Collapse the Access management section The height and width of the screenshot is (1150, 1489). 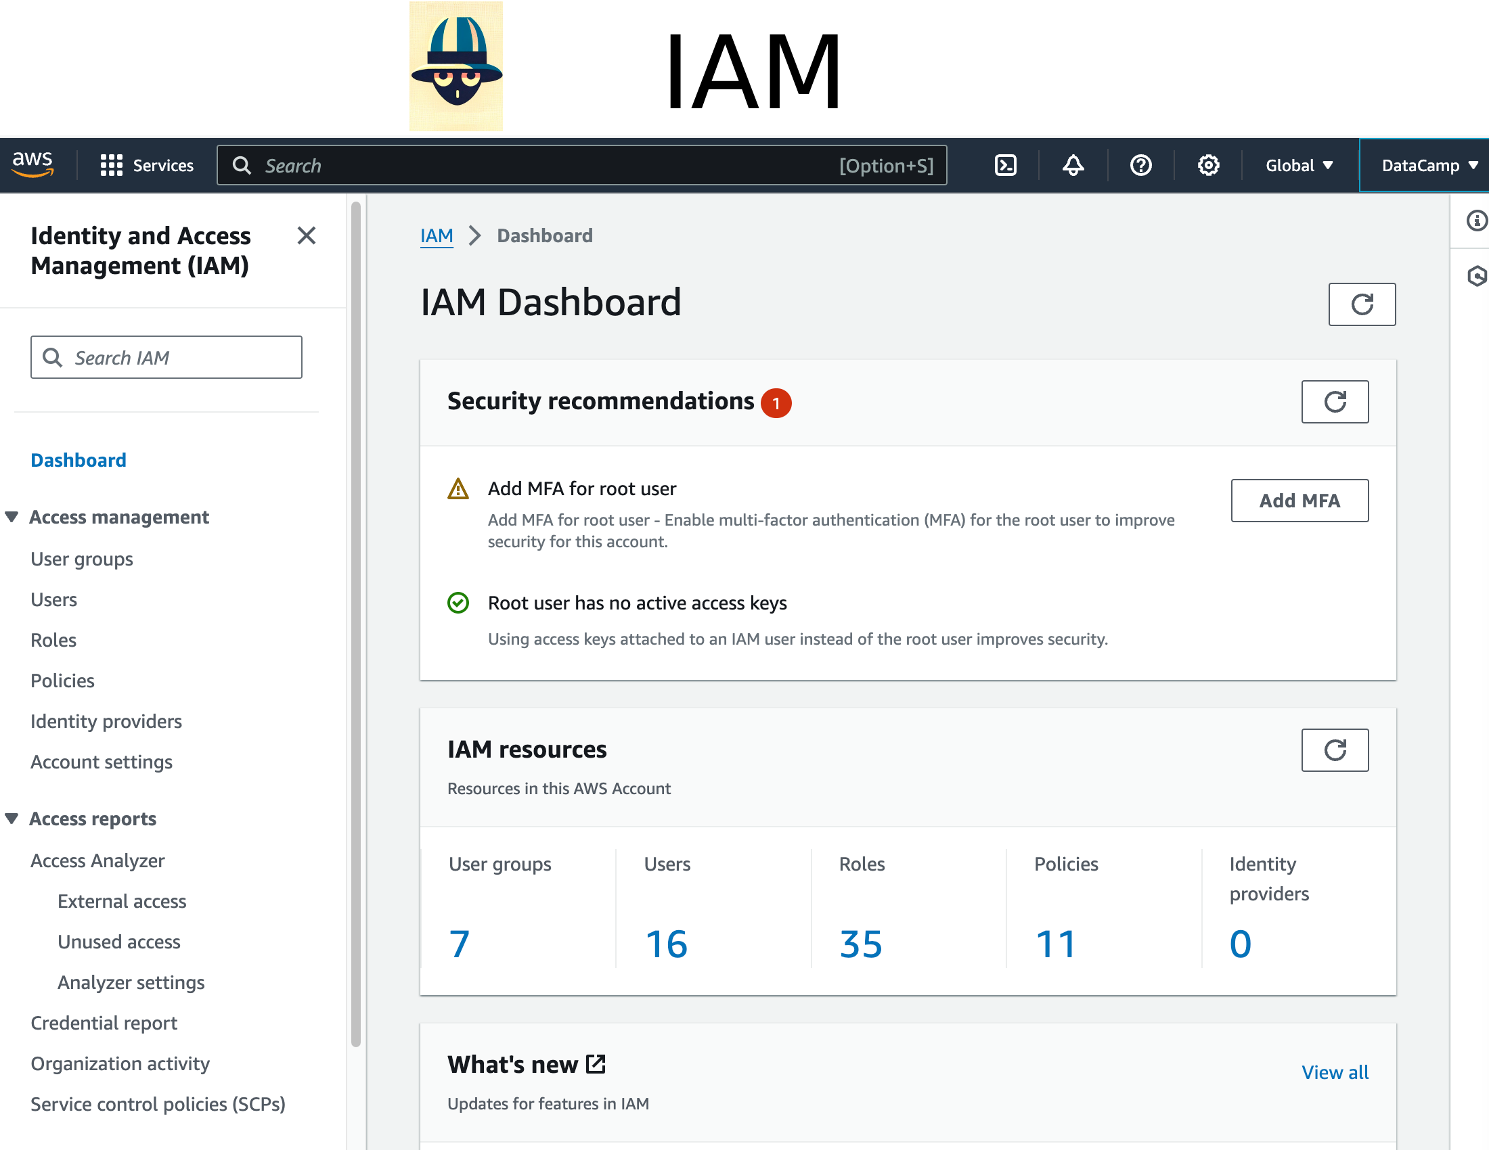(x=12, y=517)
